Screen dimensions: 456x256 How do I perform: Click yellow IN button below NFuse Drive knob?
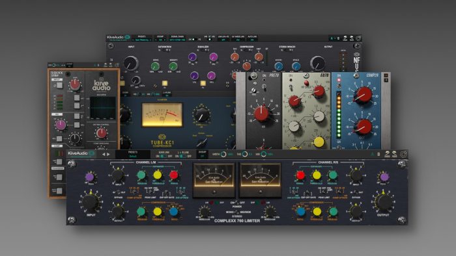pos(165,84)
